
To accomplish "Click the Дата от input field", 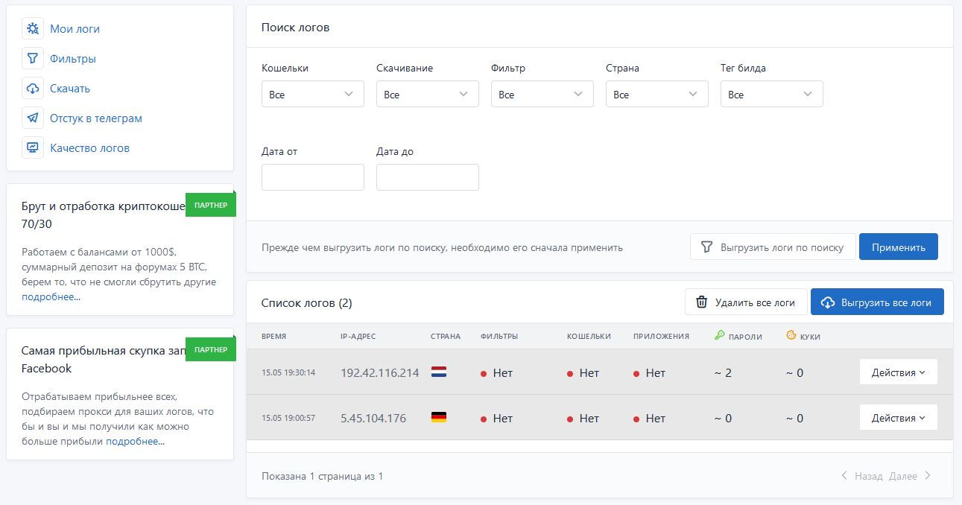I will [312, 177].
